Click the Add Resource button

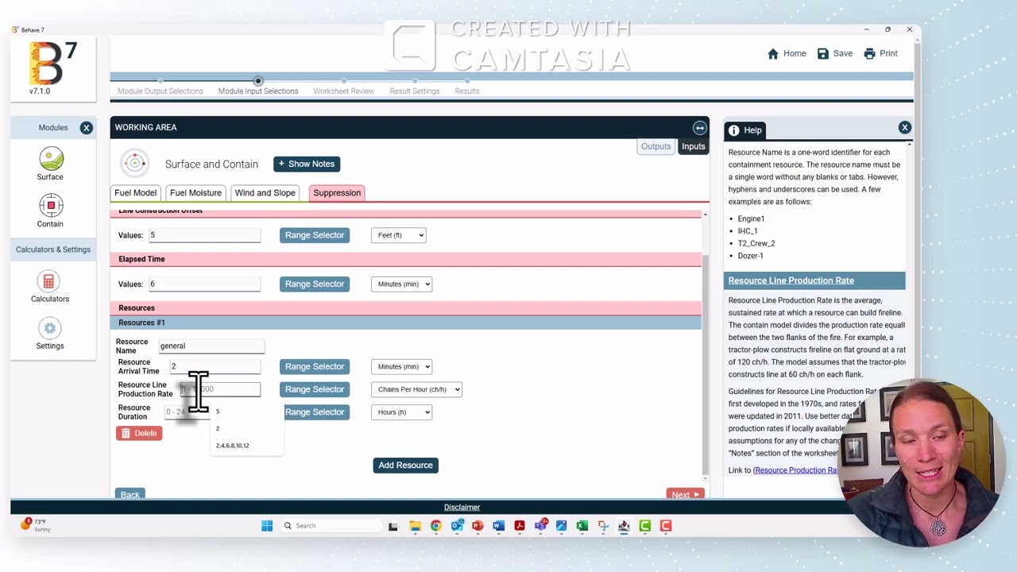pyautogui.click(x=405, y=465)
